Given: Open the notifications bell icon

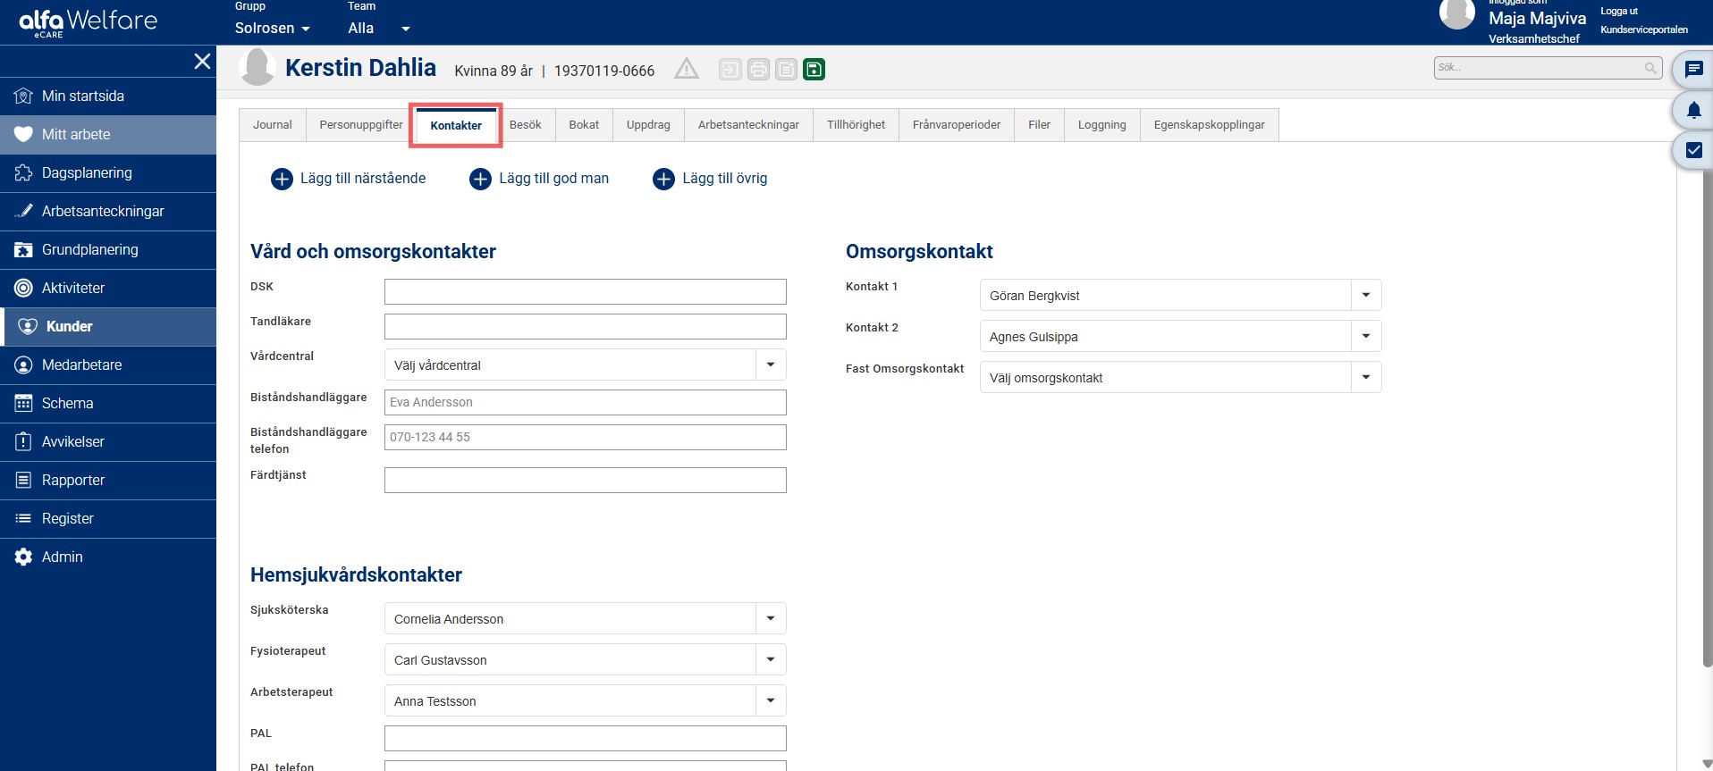Looking at the screenshot, I should pyautogui.click(x=1693, y=110).
